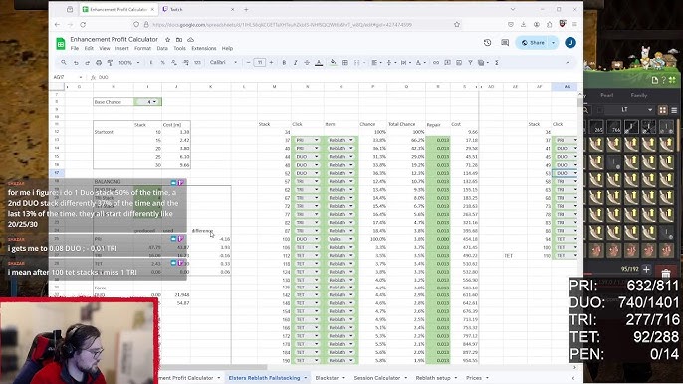
Task: Check cloud save status icon
Action: 190,39
